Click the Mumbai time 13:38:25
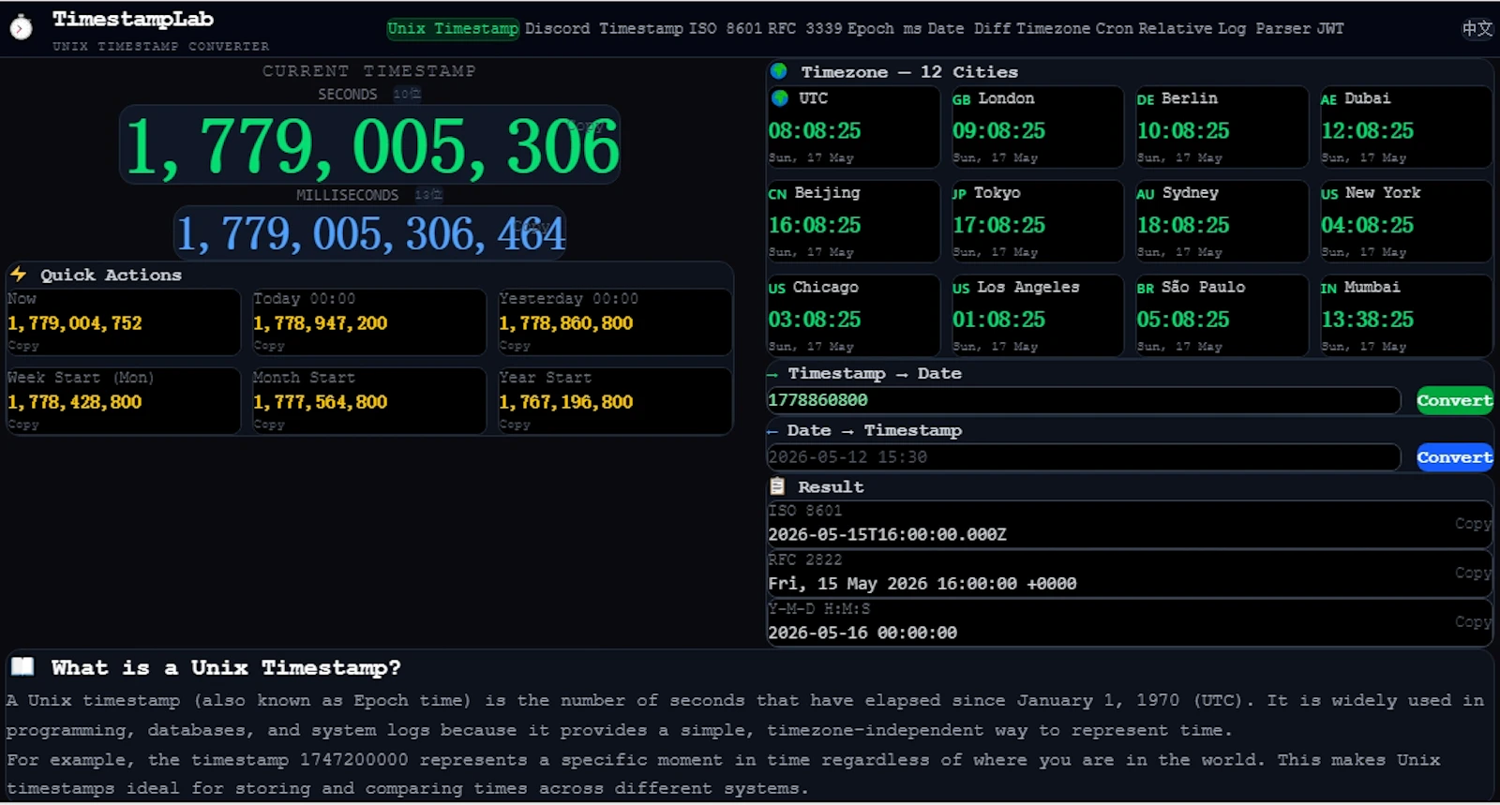Image resolution: width=1500 pixels, height=805 pixels. (1368, 320)
